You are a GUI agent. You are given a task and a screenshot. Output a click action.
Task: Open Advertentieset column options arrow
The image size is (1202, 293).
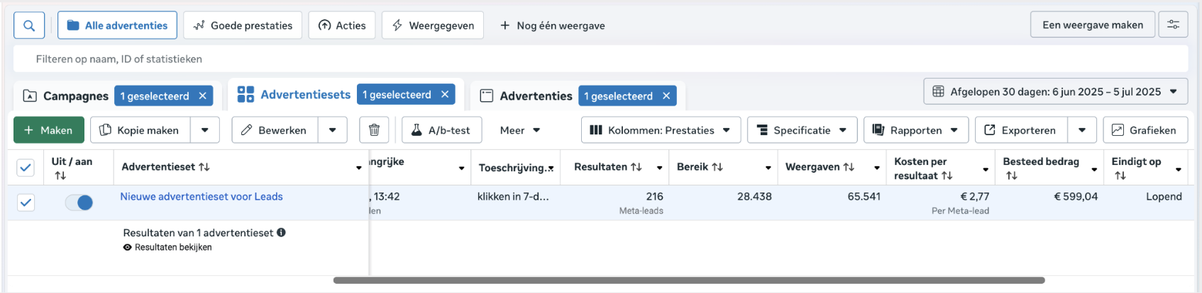(358, 168)
